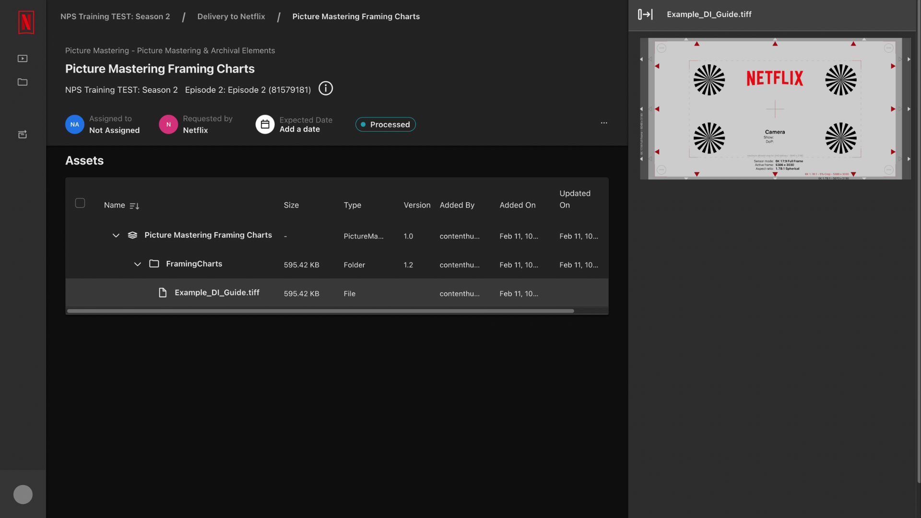Click version 1.2 cell for FramingCharts

408,265
